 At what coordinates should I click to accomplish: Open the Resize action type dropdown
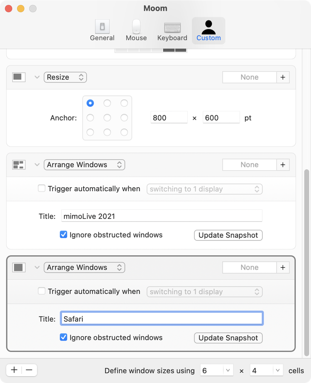pos(65,77)
